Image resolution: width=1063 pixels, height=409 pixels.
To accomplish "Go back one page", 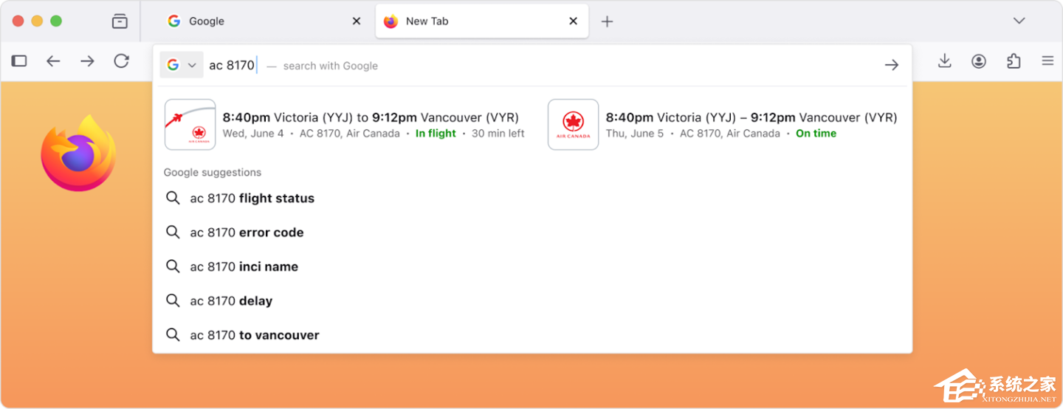I will point(53,61).
